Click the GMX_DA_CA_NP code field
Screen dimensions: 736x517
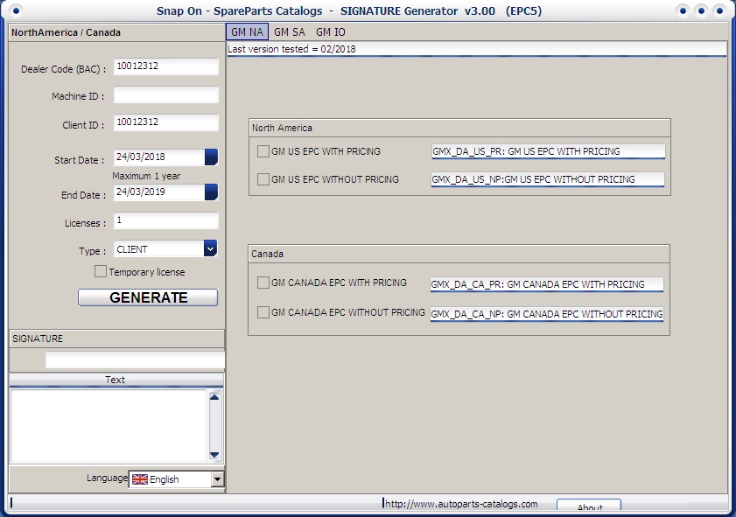547,314
